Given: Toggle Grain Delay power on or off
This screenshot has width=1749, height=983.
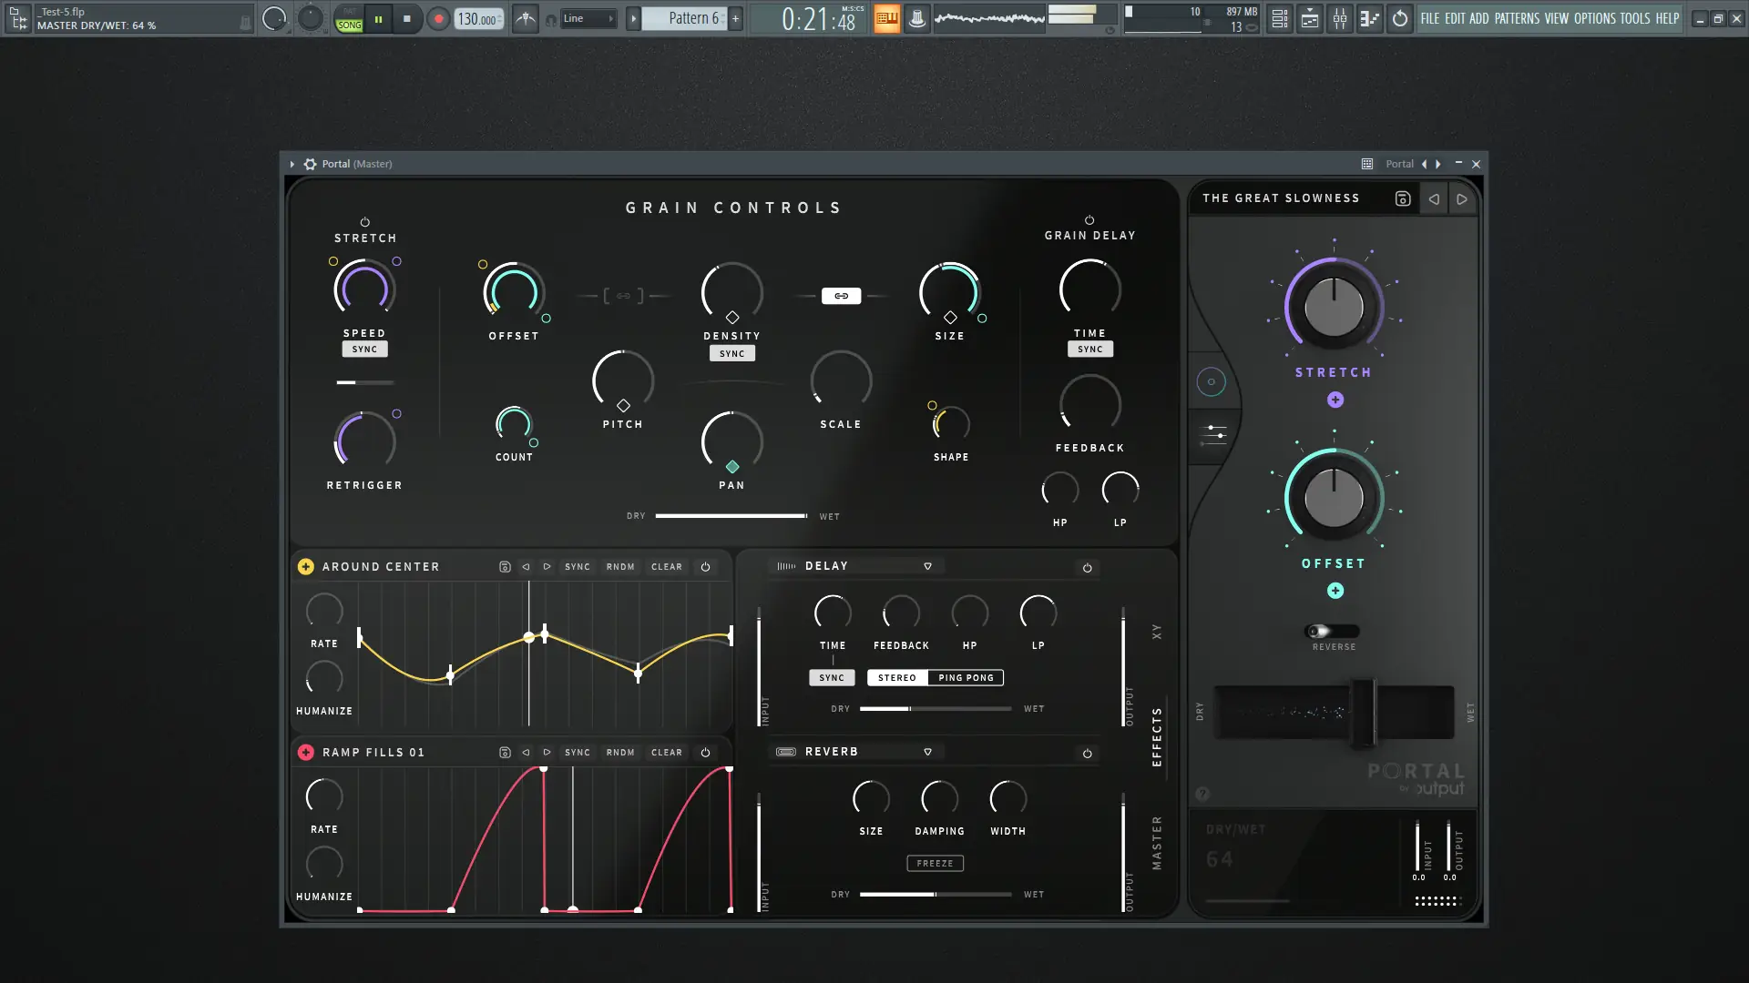Looking at the screenshot, I should (x=1089, y=220).
